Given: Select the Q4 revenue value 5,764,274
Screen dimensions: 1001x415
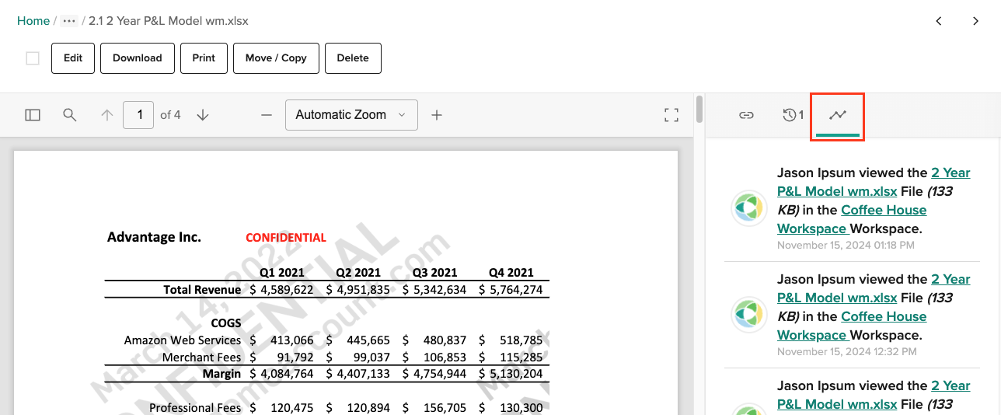Looking at the screenshot, I should pos(516,290).
